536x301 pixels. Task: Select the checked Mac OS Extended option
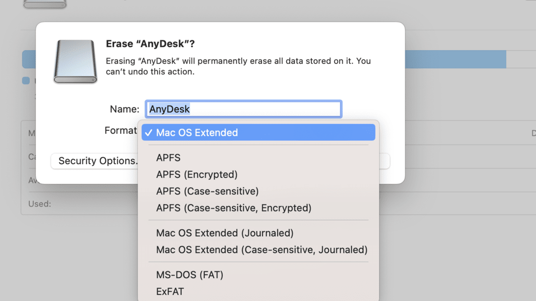tap(258, 132)
